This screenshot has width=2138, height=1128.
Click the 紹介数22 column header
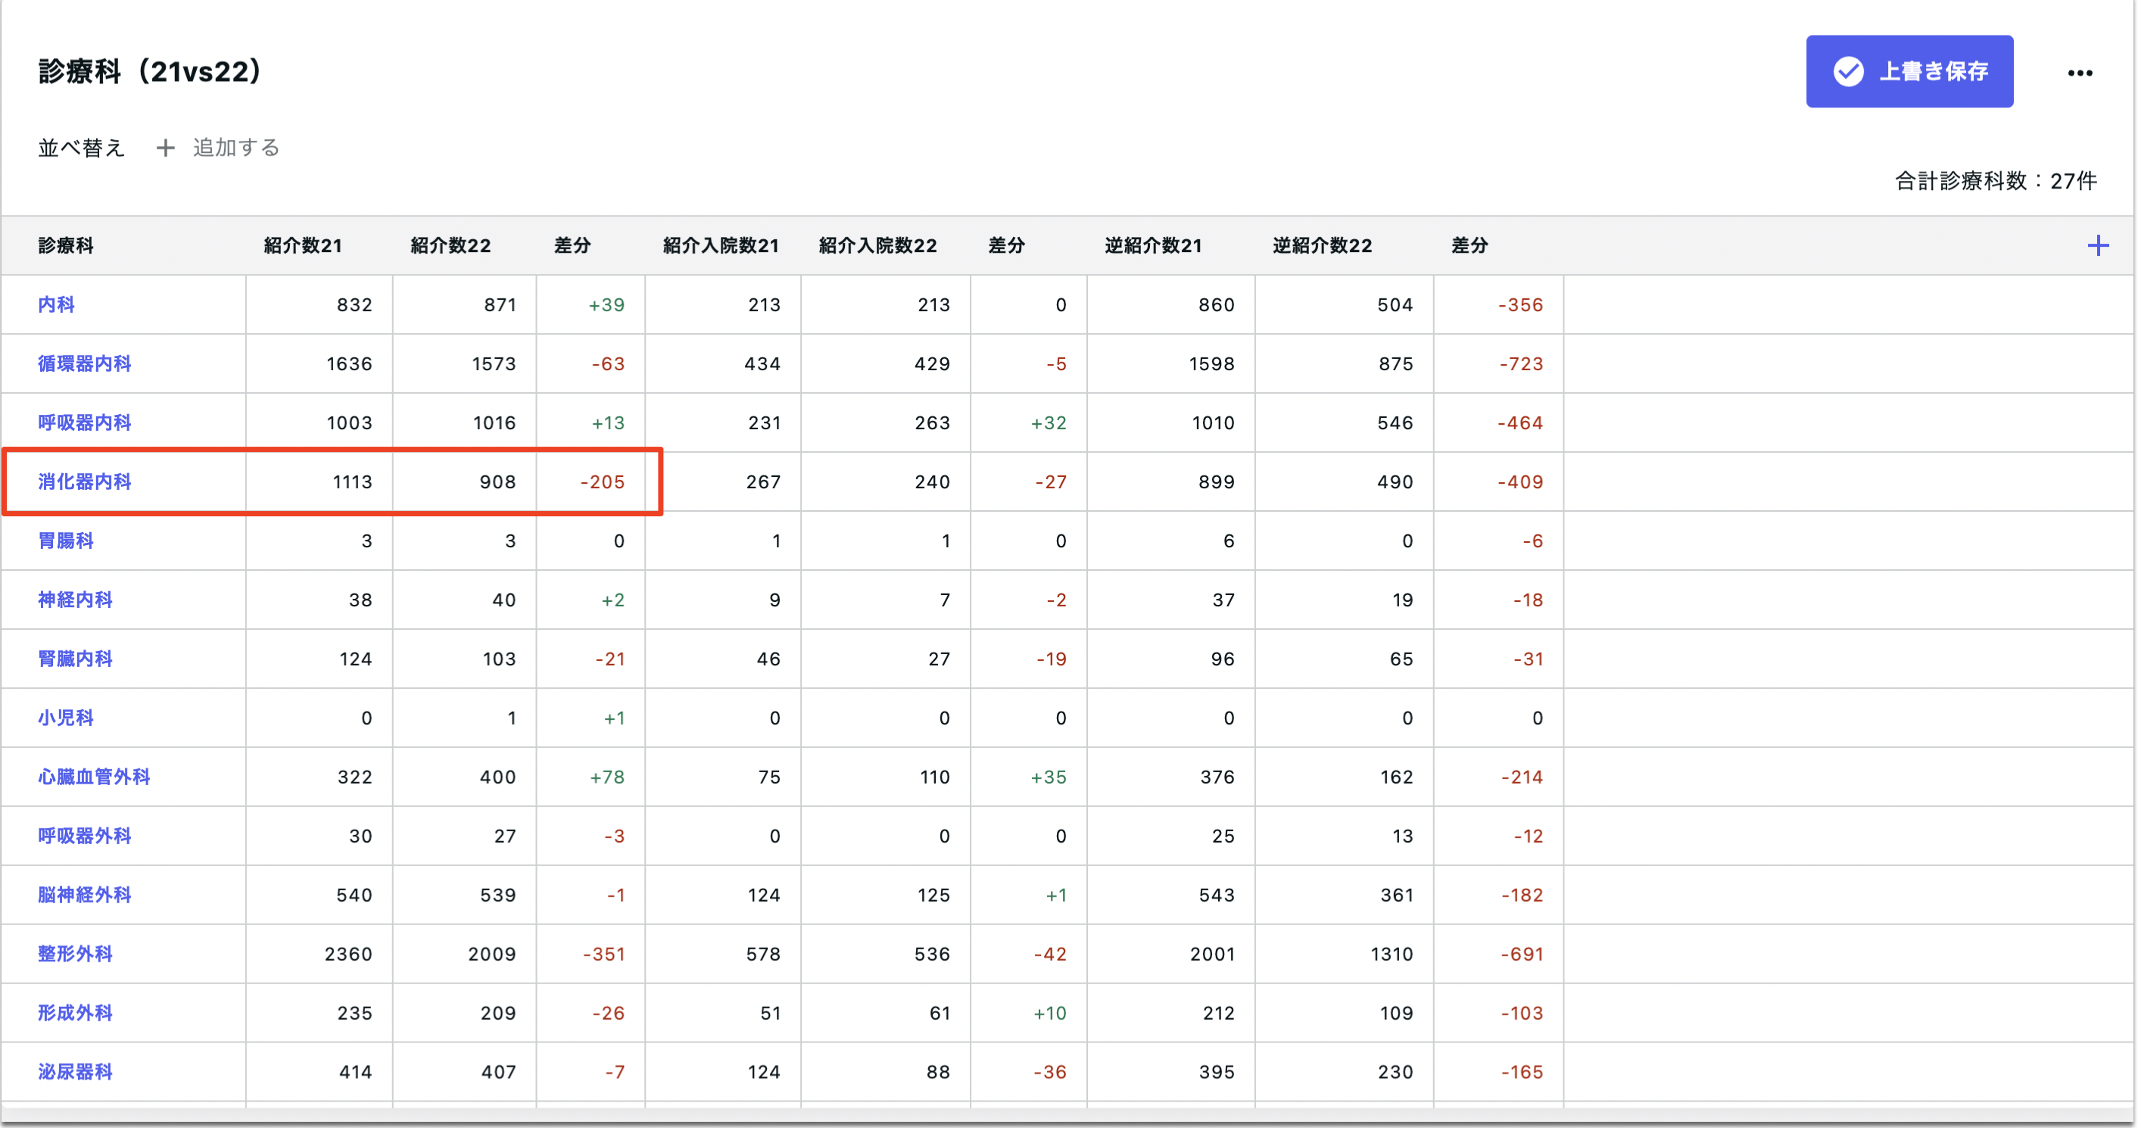click(450, 246)
